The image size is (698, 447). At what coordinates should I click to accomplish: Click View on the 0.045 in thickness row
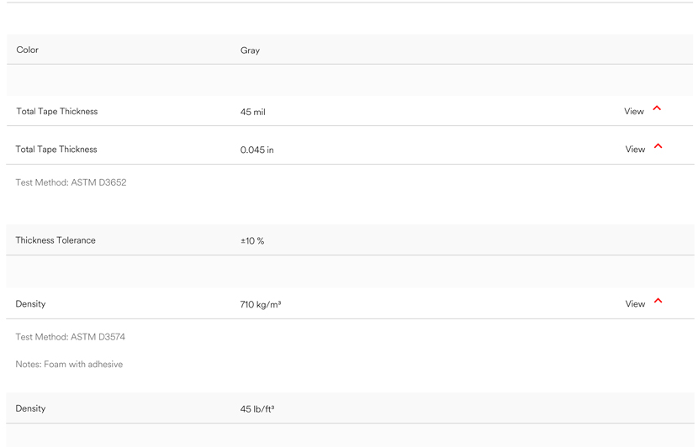click(x=635, y=149)
